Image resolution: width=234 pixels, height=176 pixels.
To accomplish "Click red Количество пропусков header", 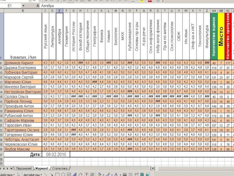I will point(228,36).
